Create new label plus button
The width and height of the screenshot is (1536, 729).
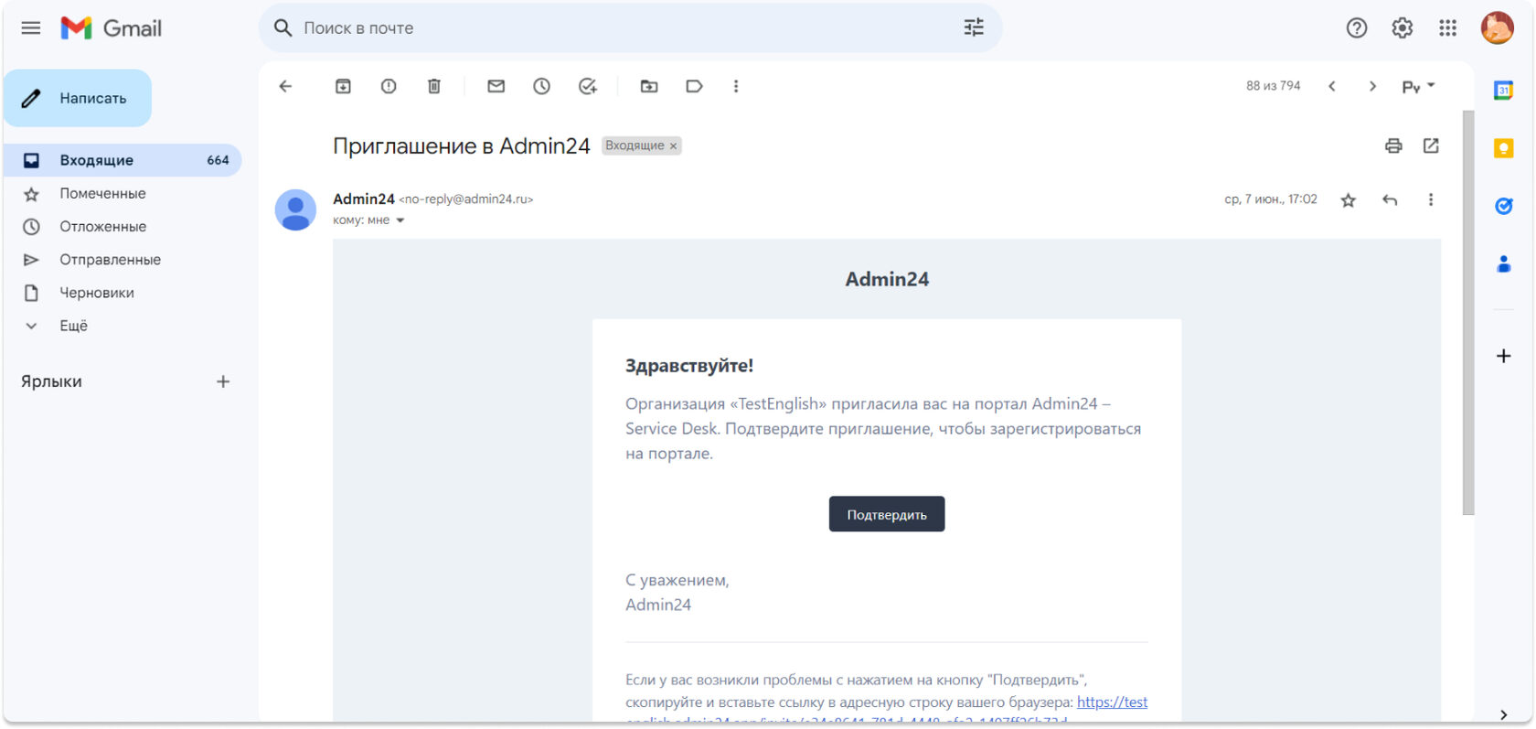tap(223, 381)
